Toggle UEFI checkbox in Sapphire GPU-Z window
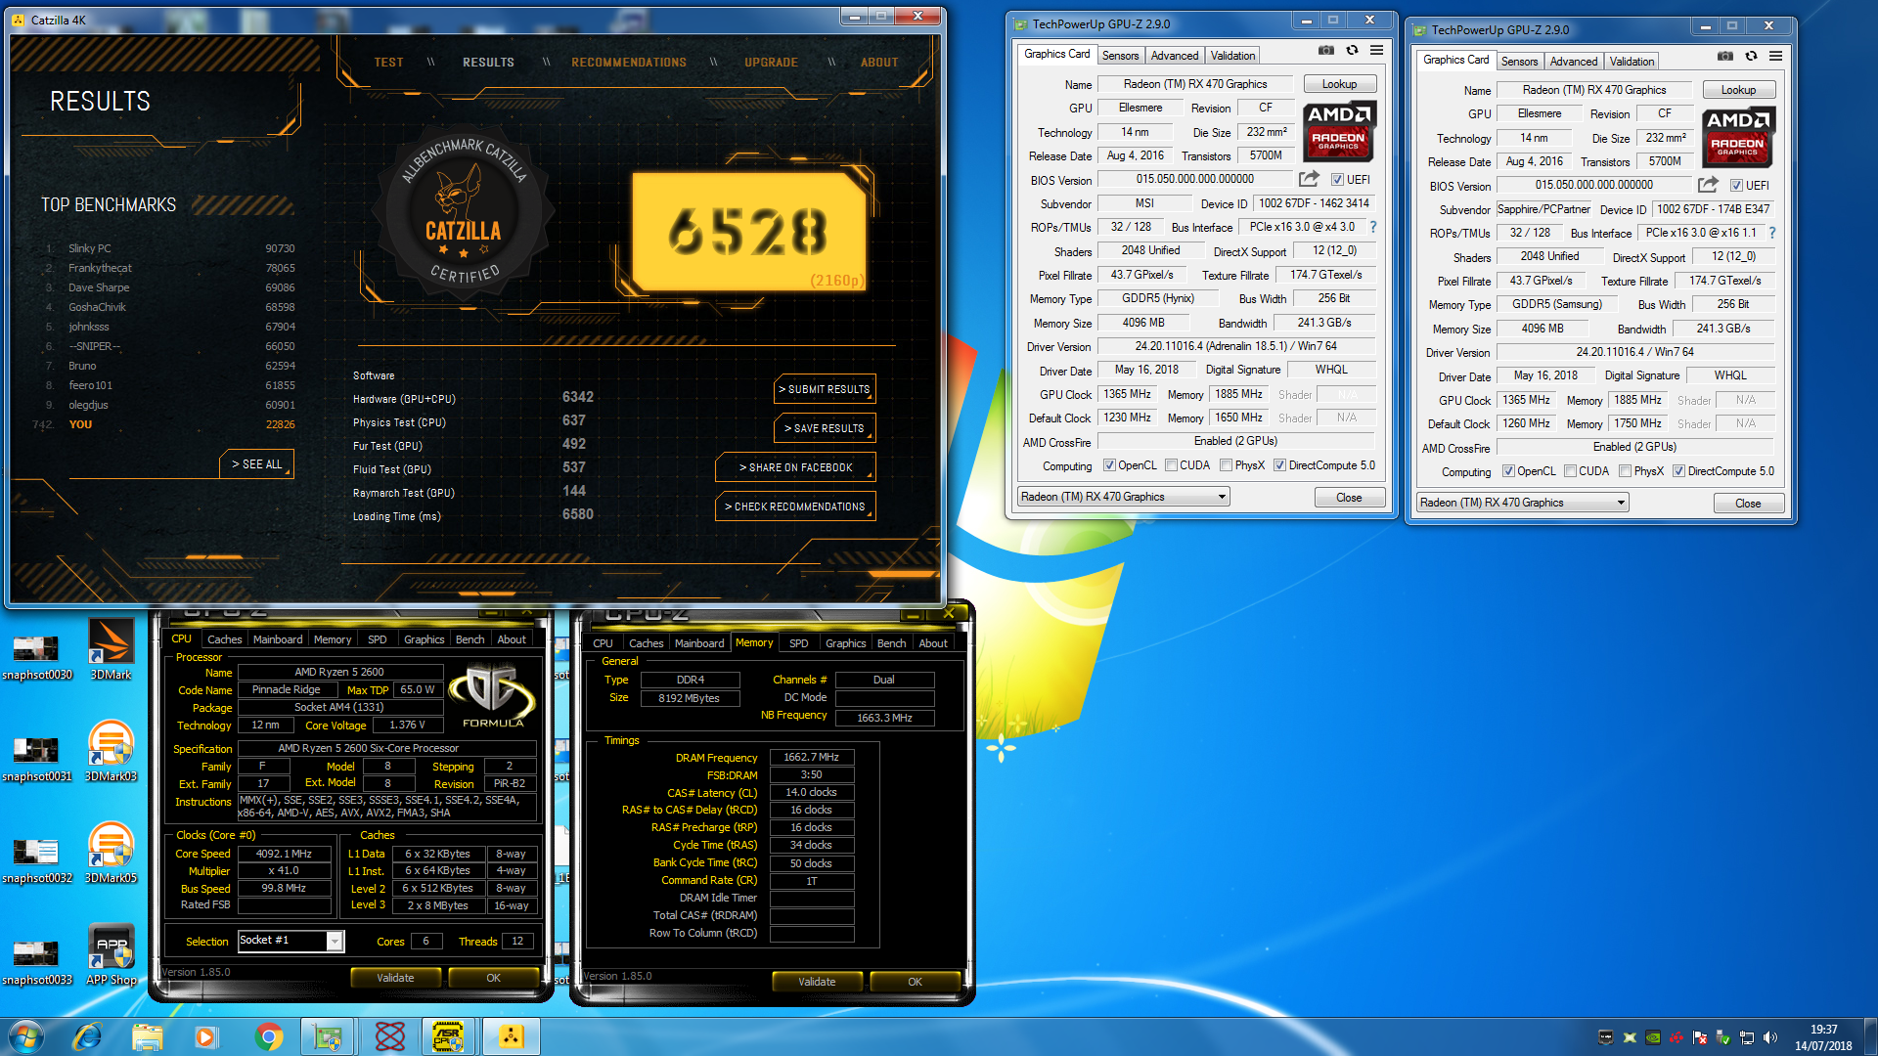Image resolution: width=1878 pixels, height=1056 pixels. [1736, 186]
